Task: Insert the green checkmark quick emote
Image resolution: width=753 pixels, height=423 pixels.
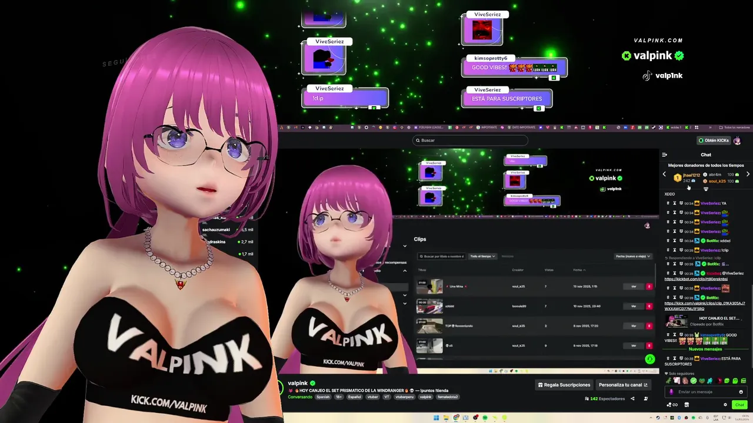Action: pyautogui.click(x=694, y=381)
